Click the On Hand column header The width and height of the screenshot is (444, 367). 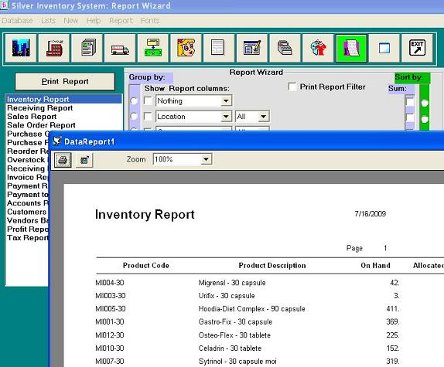click(x=375, y=266)
